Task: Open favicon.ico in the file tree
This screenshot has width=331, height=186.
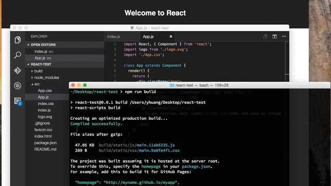Action: pos(43,130)
